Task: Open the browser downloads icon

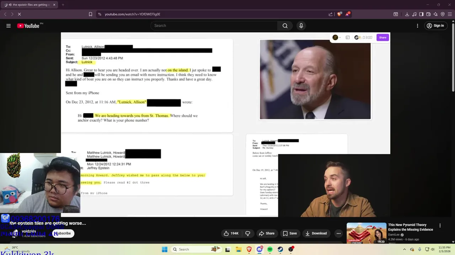Action: 407,14
